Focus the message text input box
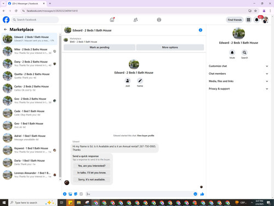This screenshot has width=274, height=206. point(139,194)
